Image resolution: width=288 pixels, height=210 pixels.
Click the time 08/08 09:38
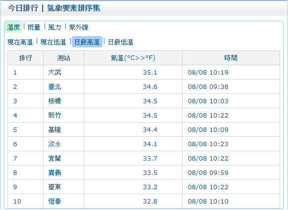208,87
